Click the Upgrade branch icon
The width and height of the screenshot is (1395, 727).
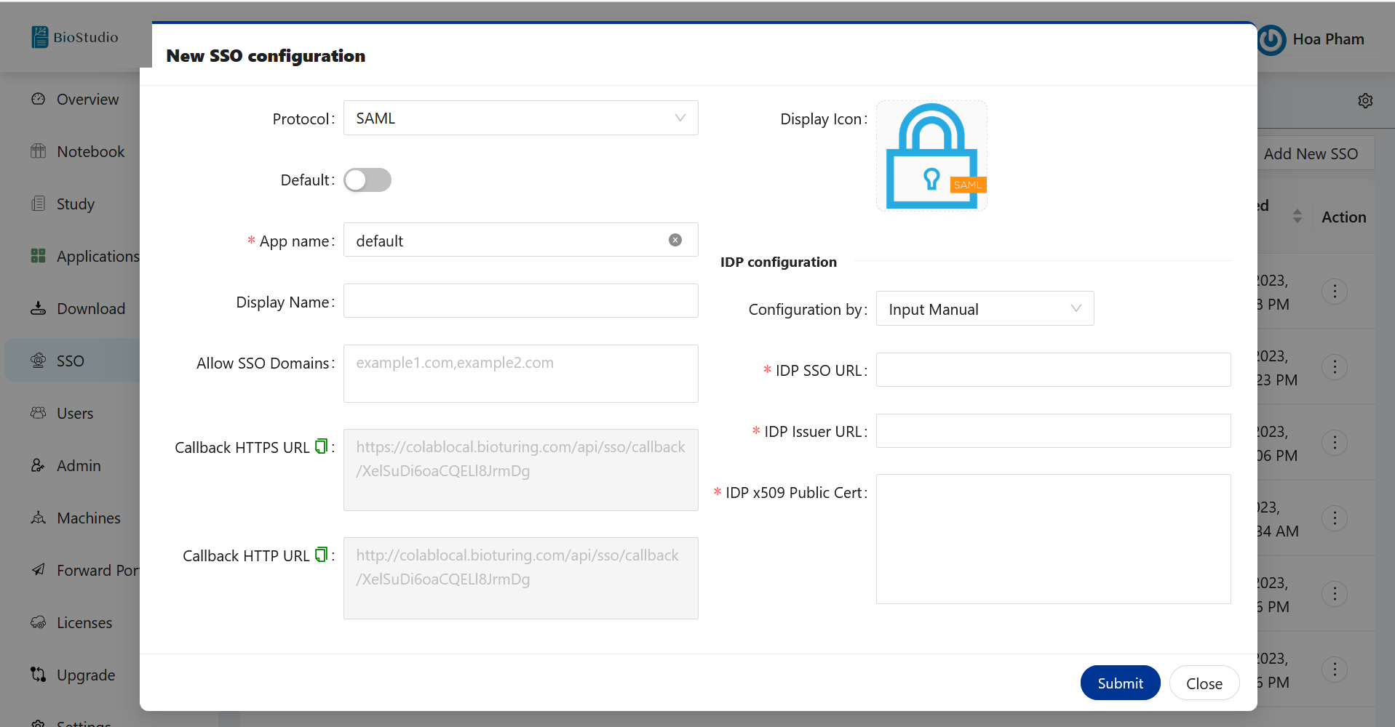[x=39, y=675]
